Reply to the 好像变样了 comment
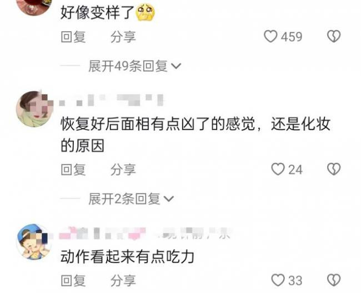This screenshot has width=361, height=293. 73,37
